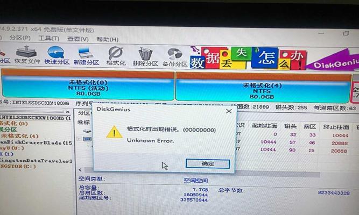Open the 工具(T) menu
This screenshot has height=215, width=359.
coord(49,38)
